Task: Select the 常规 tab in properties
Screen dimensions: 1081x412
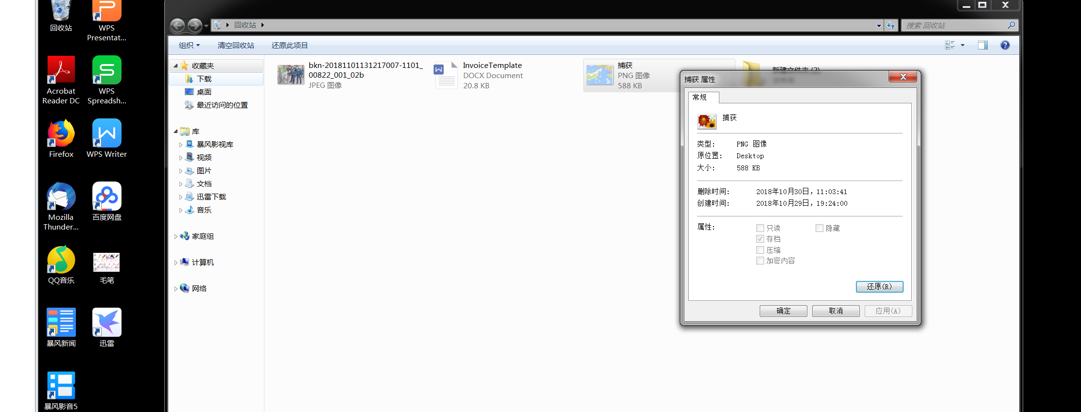Action: (x=700, y=97)
